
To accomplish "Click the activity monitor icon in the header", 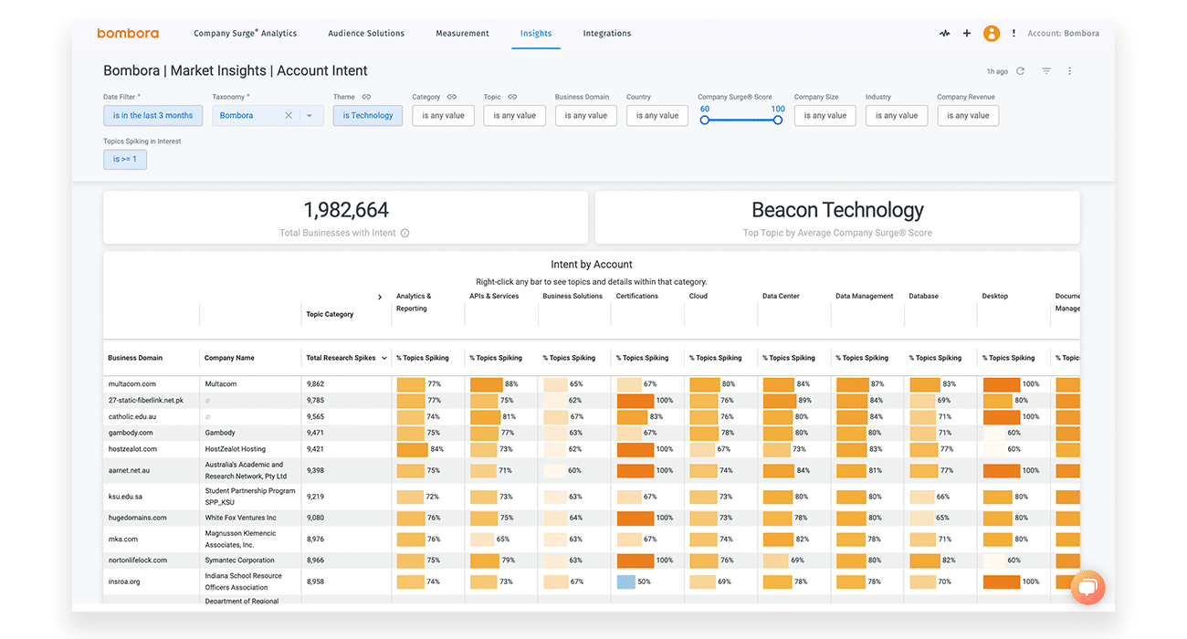I will pyautogui.click(x=944, y=33).
